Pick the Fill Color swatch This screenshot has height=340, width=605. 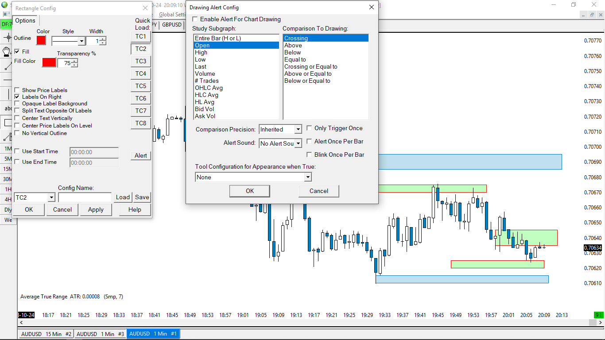(x=49, y=62)
